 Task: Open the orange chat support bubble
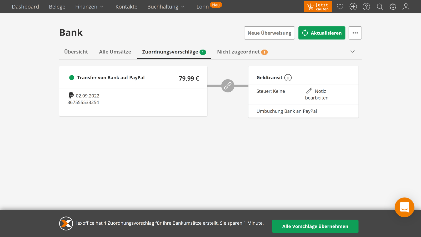(x=404, y=207)
